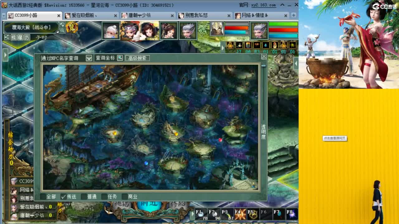Viewport: 399px width, 224px height.
Task: Expand the hotkey bar arrow left of F1
Action: point(193,214)
